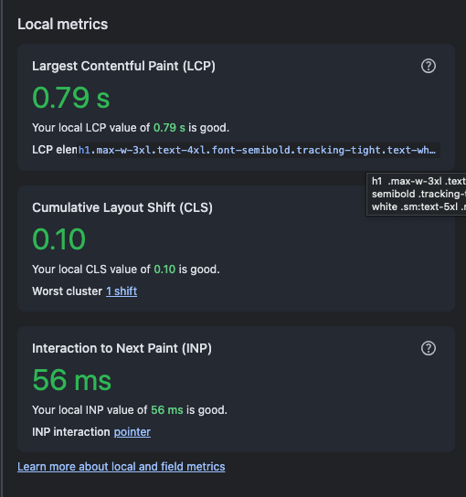466x497 pixels.
Task: Open the LCP help question-mark icon
Action: click(x=429, y=66)
